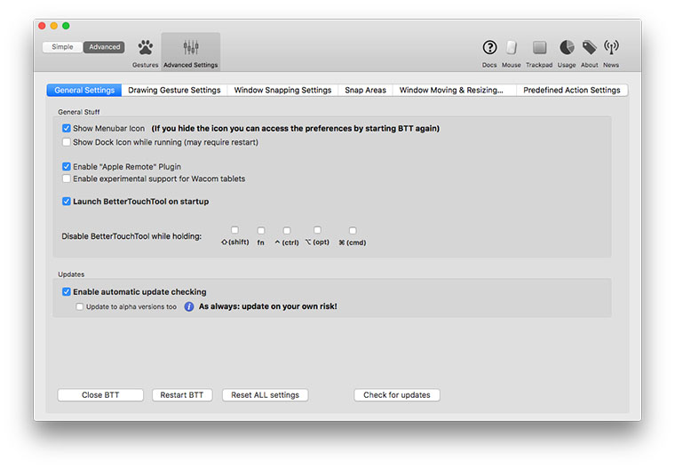This screenshot has height=469, width=675.
Task: Open Drawing Gesture Settings tab
Action: tap(174, 90)
